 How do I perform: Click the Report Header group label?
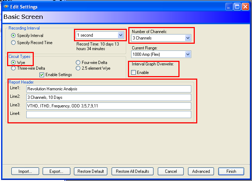tap(21, 82)
